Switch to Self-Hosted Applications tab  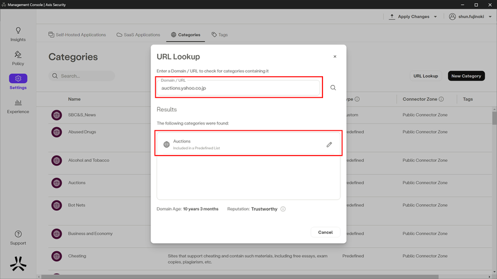77,35
